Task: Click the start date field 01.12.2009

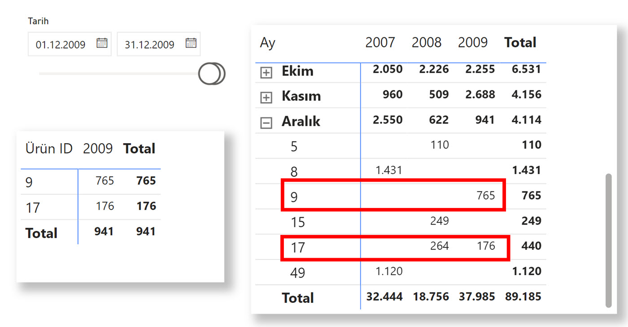Action: click(70, 44)
